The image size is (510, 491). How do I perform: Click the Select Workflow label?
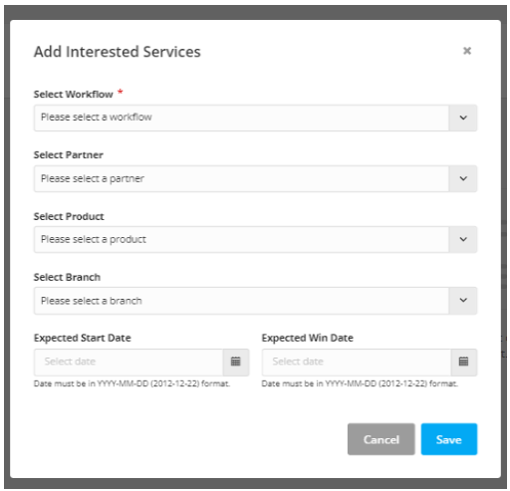point(74,95)
